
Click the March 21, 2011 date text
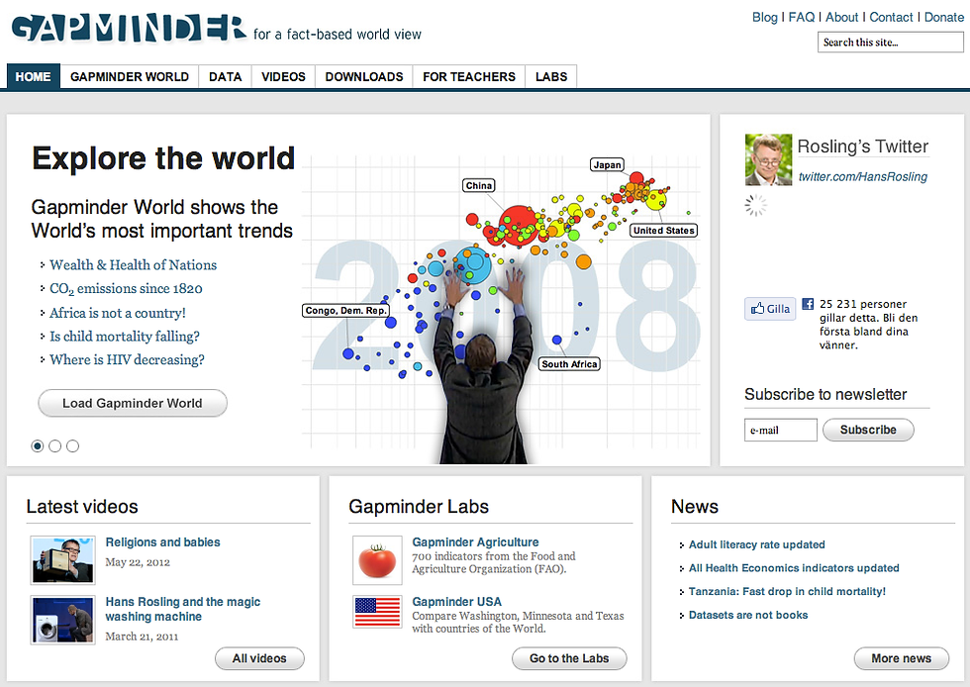[x=142, y=637]
